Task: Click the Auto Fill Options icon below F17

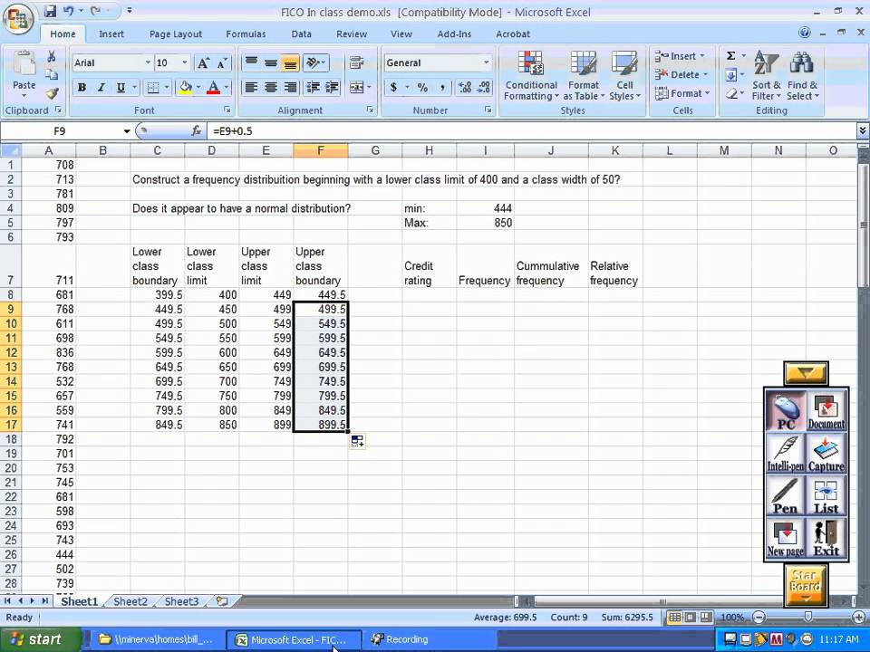Action: (x=357, y=441)
